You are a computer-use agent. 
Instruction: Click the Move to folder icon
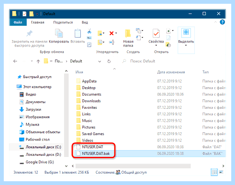coord(100,33)
